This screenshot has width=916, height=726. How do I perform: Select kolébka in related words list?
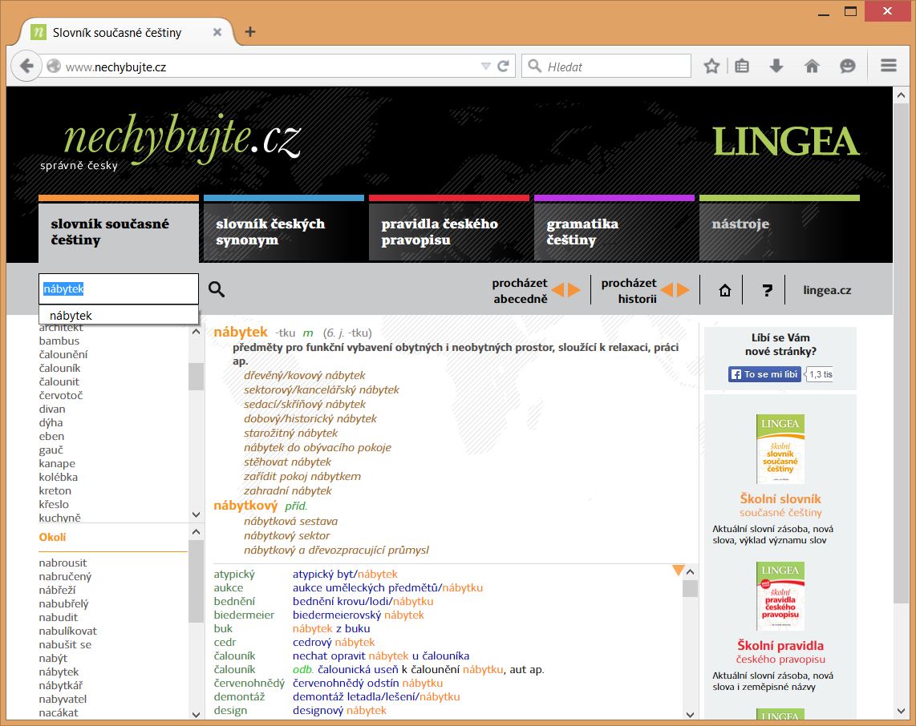pyautogui.click(x=59, y=477)
